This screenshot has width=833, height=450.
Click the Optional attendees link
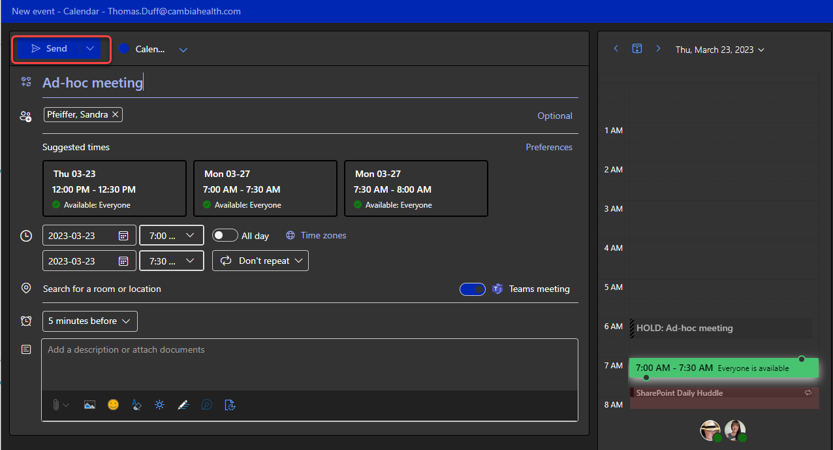(554, 116)
